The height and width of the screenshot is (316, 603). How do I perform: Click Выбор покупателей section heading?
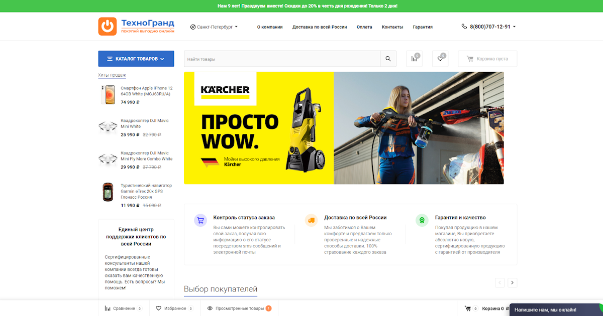[221, 289]
